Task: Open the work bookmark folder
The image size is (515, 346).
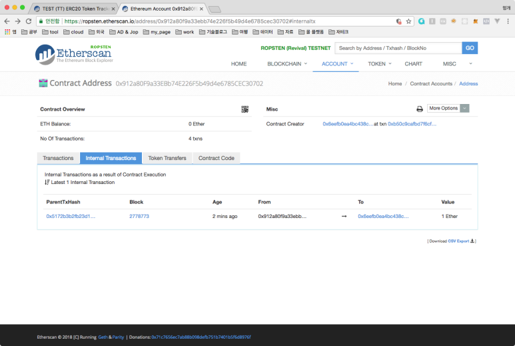Action: pyautogui.click(x=185, y=32)
